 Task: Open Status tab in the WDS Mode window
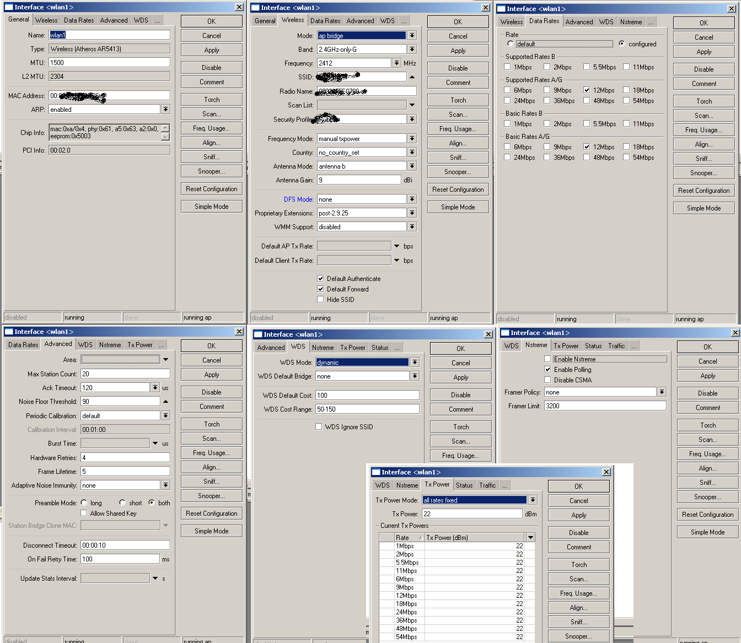point(380,348)
